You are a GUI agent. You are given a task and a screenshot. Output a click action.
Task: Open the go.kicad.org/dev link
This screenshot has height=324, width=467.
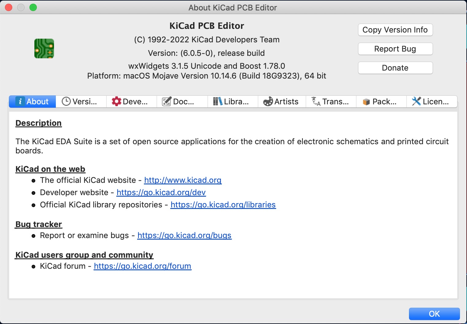pyautogui.click(x=161, y=192)
